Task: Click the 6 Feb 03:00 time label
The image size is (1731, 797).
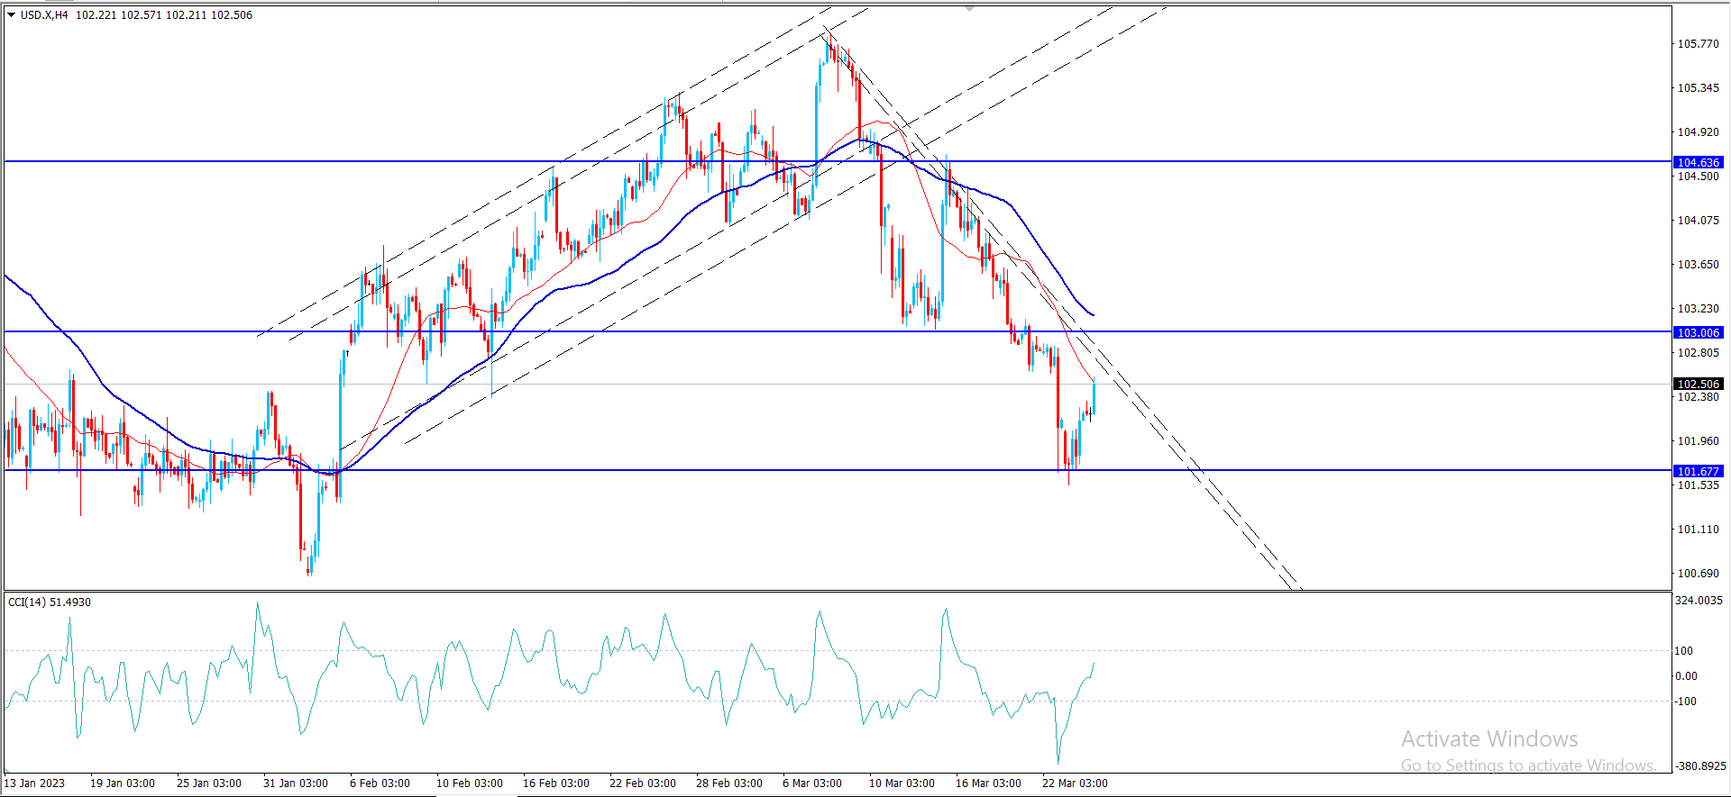Action: click(x=380, y=783)
